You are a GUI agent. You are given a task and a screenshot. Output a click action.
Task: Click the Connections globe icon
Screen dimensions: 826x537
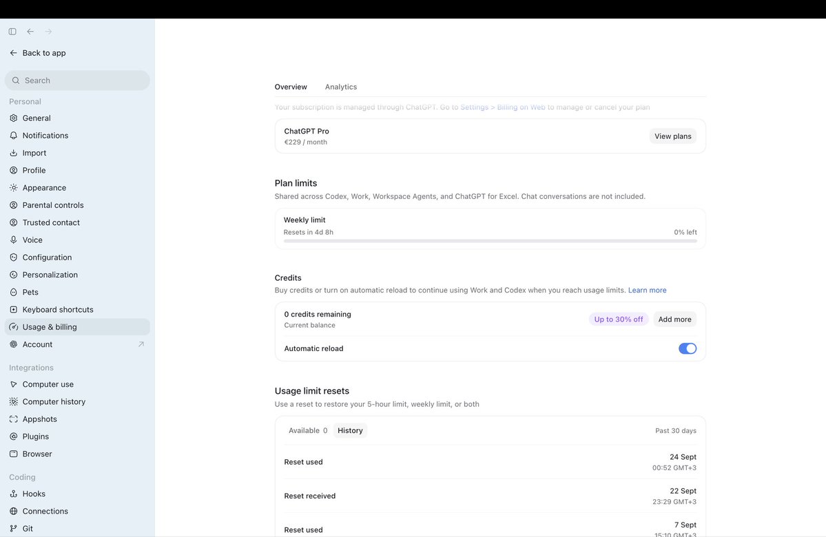14,512
